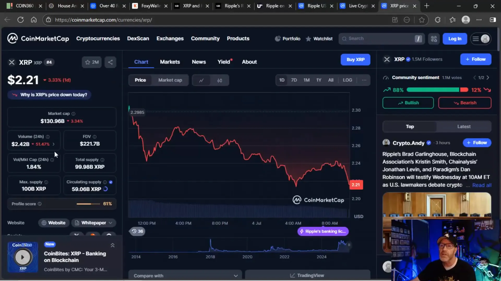Viewport: 501px width, 281px height.
Task: Open browser profile avatar
Action: click(x=466, y=20)
